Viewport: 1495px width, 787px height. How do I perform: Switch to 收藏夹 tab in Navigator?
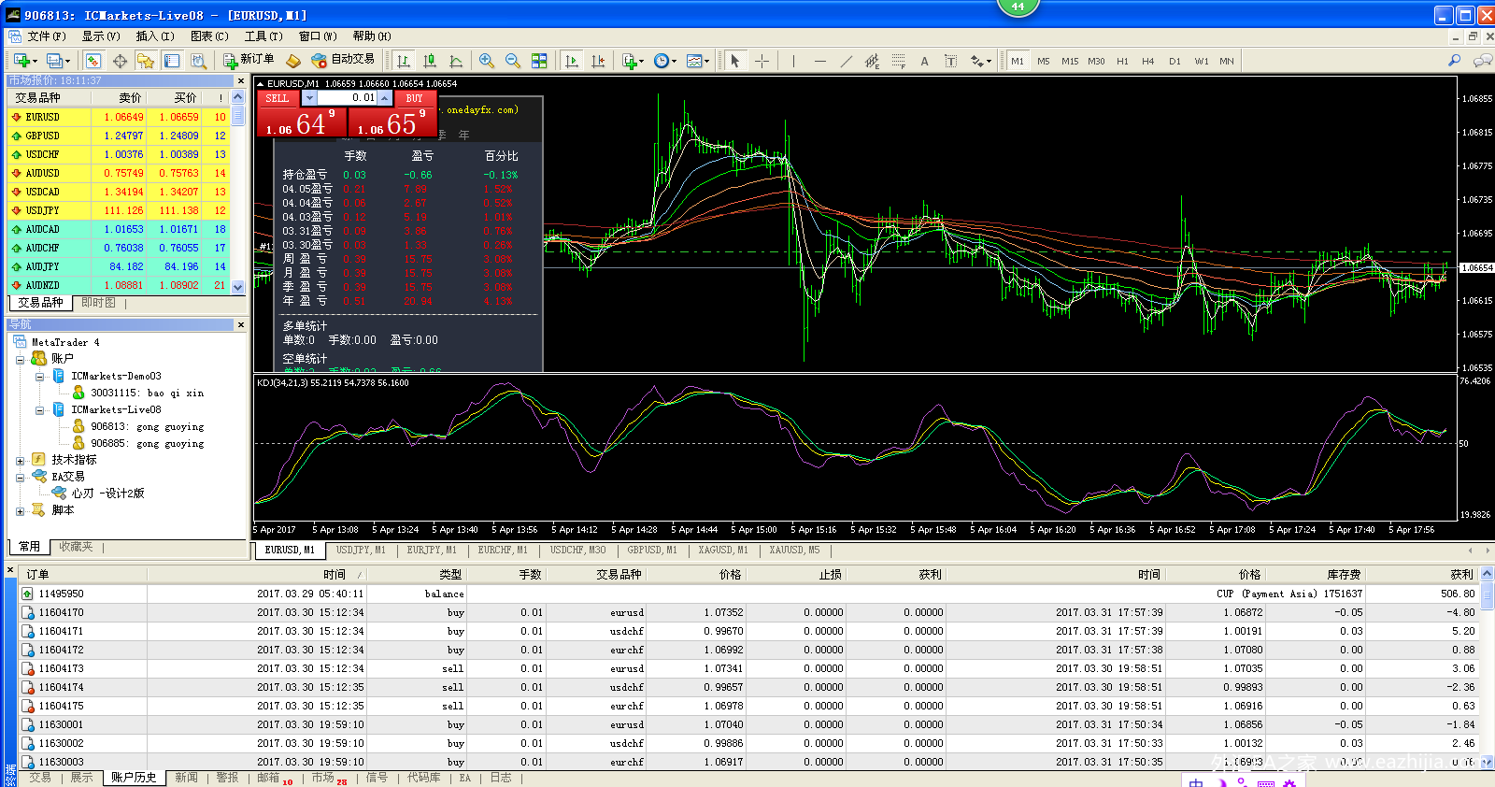(76, 547)
